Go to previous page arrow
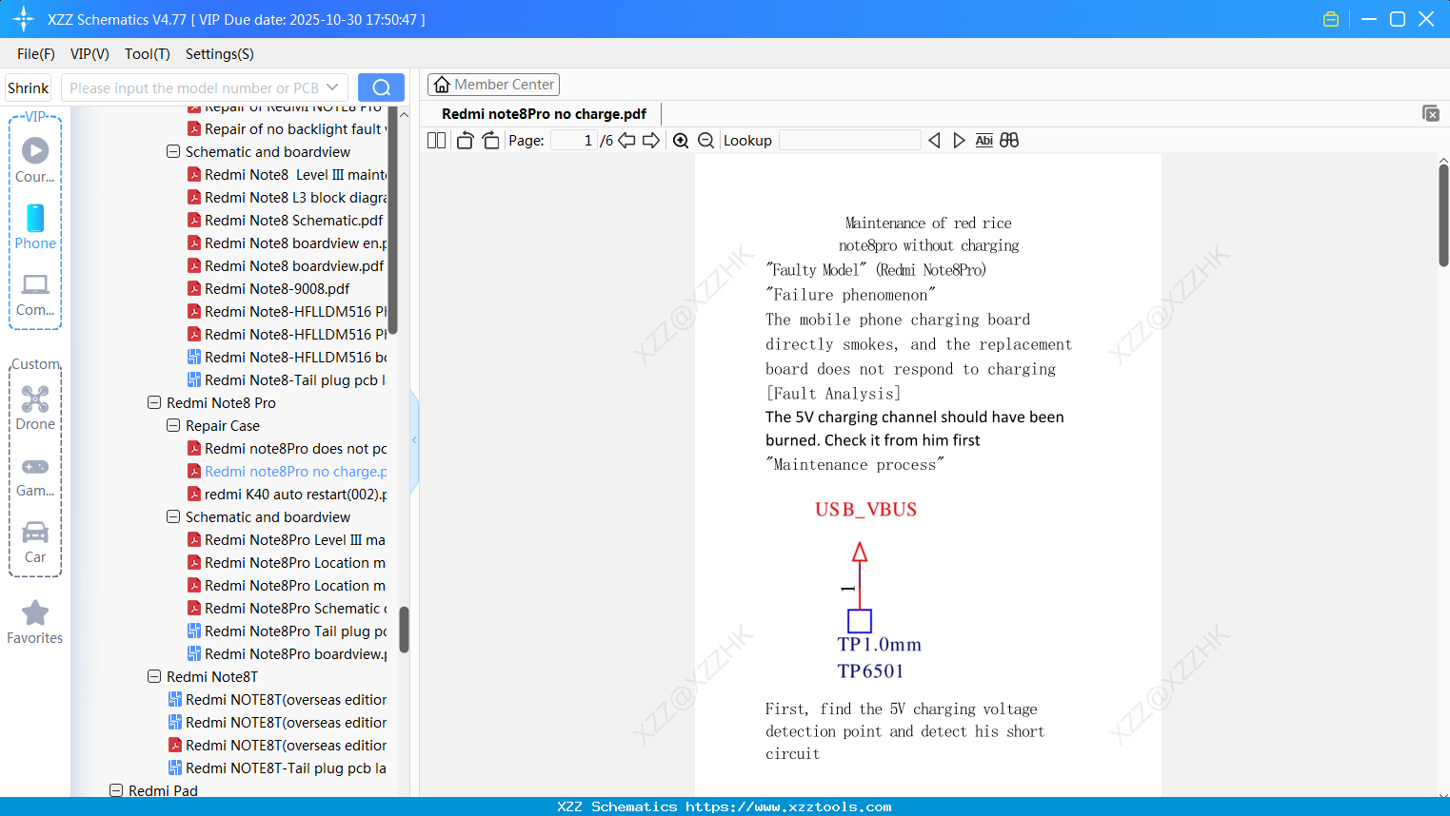 626,140
